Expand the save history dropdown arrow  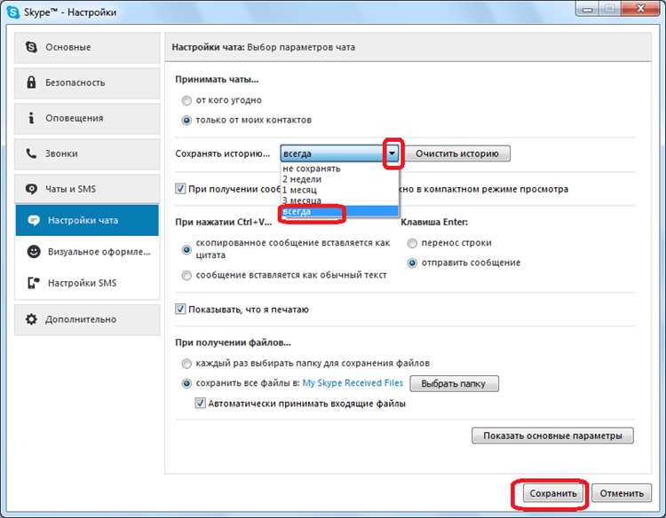392,153
